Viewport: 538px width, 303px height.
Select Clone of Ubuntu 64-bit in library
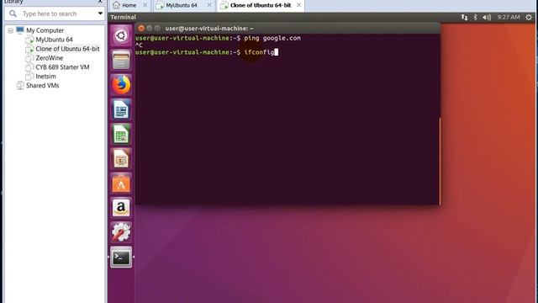click(67, 49)
